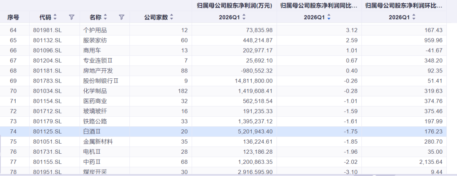
Task: Select 专业连锁II row name
Action: tap(98, 61)
